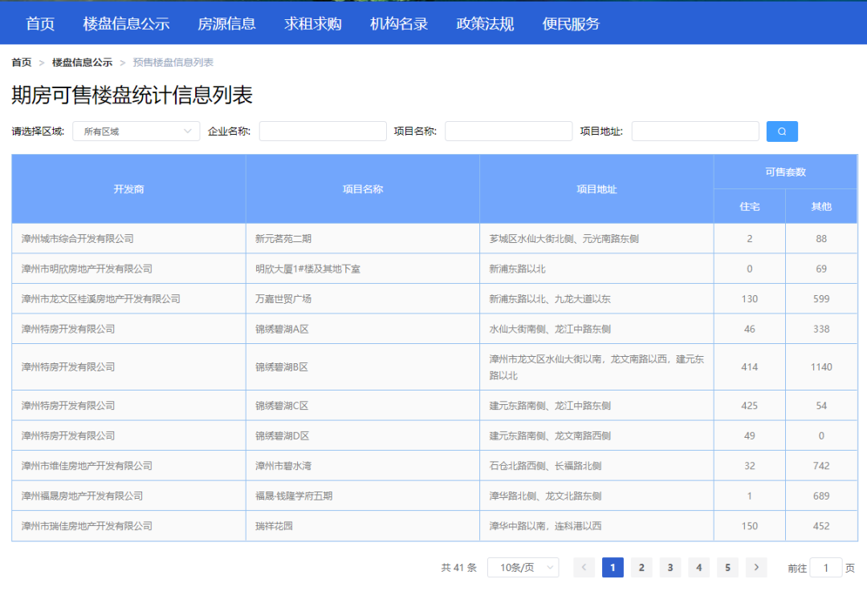This screenshot has height=599, width=867.
Task: Click address 漳华中路以南, 连科港以西
Action: [545, 526]
